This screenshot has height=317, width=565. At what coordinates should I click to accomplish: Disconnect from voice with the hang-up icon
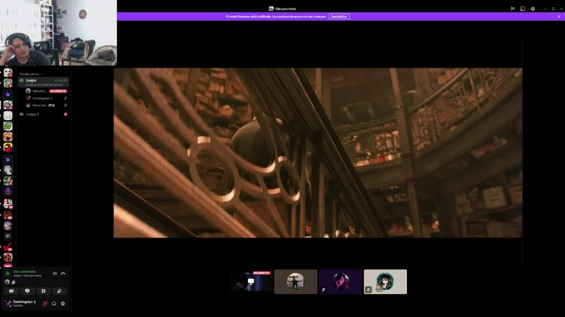click(63, 273)
